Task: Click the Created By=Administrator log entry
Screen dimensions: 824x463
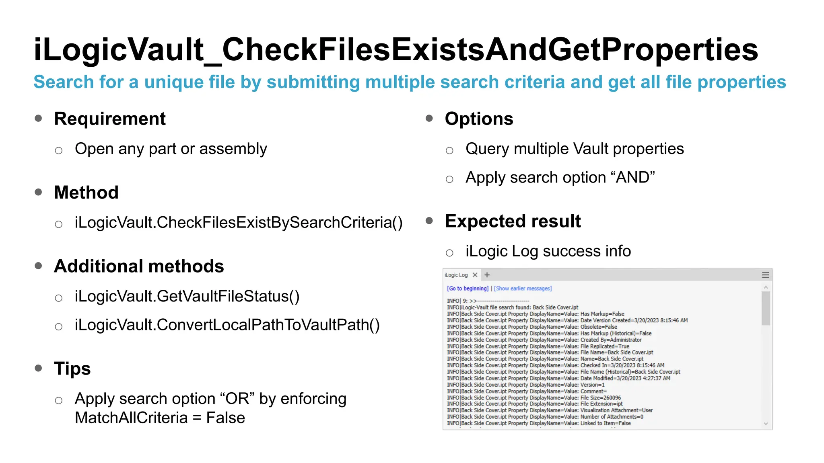Action: pos(544,340)
